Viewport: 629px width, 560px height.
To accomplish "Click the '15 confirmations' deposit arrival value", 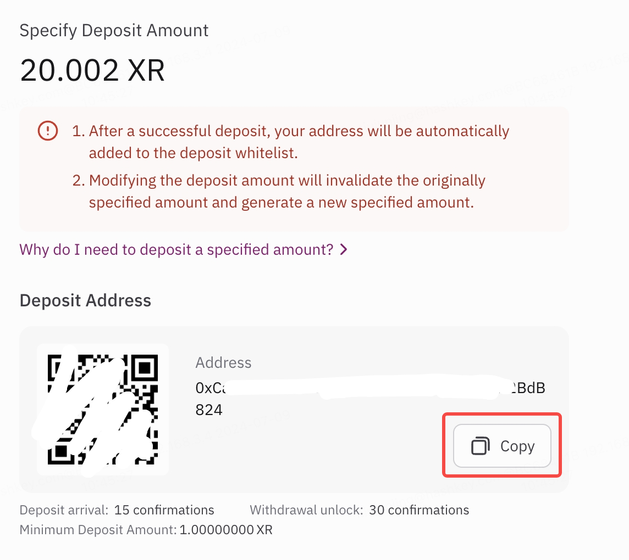I will (x=164, y=510).
